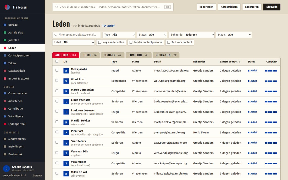Click the Nieuw lid button
The image size is (288, 180).
point(272,7)
